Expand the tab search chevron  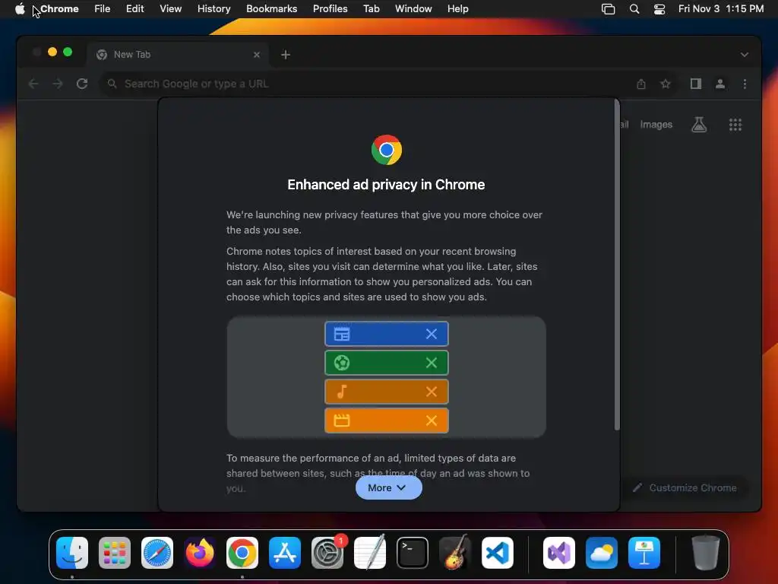point(745,55)
